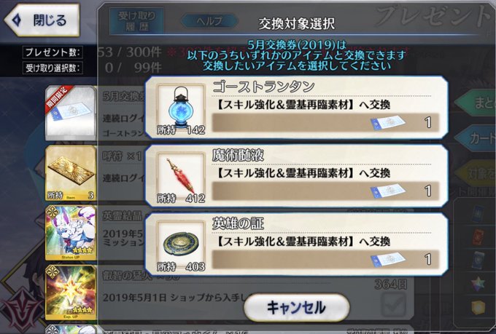
Task: Tap the 叡智の猛火 Exp card icon
Action: point(71,293)
